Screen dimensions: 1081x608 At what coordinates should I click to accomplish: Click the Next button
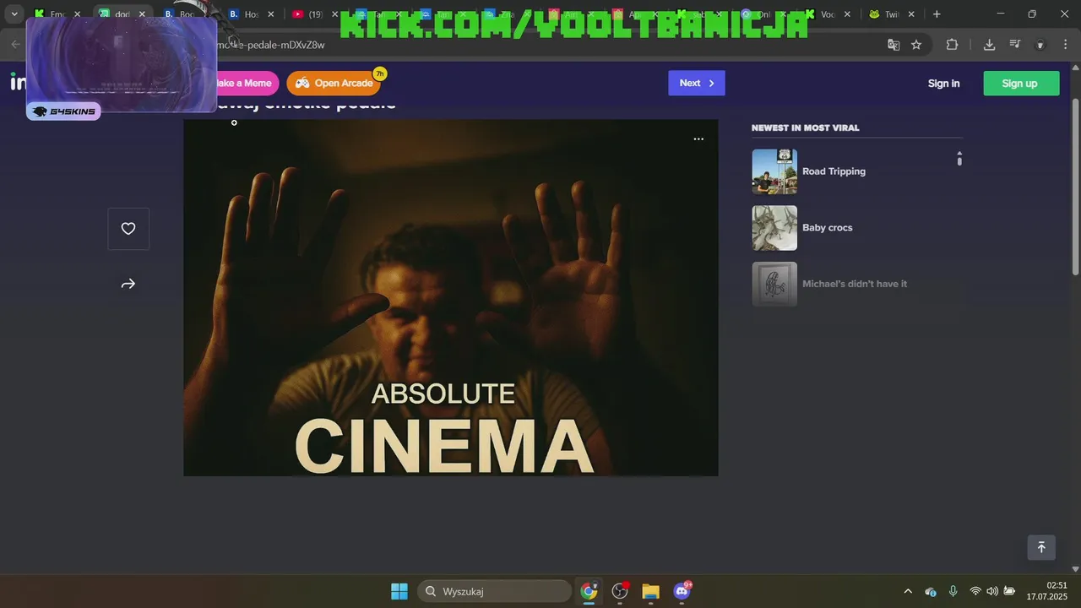pyautogui.click(x=697, y=83)
